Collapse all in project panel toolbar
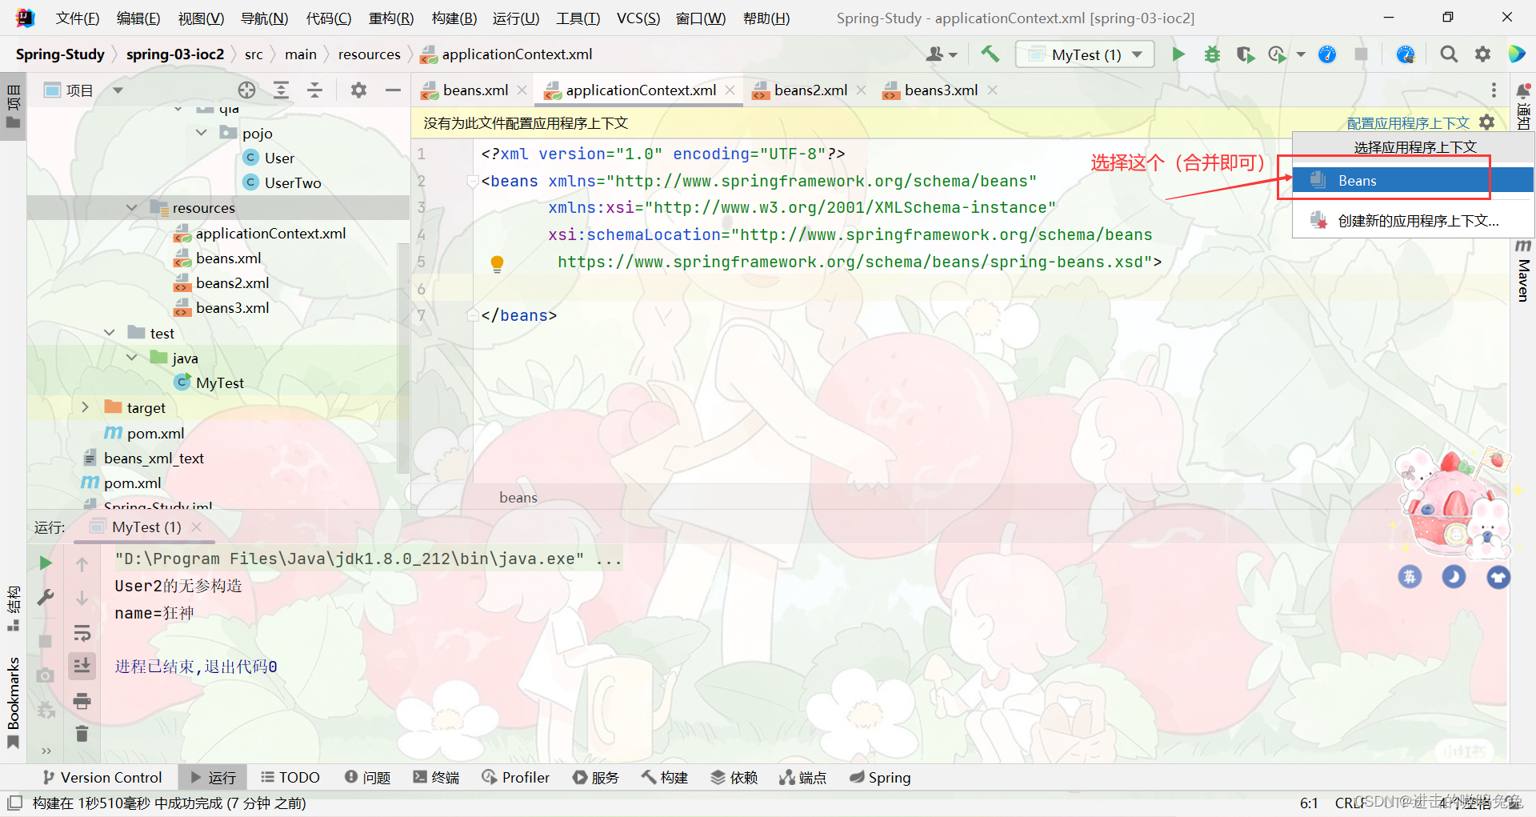Viewport: 1536px width, 817px height. coord(314,90)
